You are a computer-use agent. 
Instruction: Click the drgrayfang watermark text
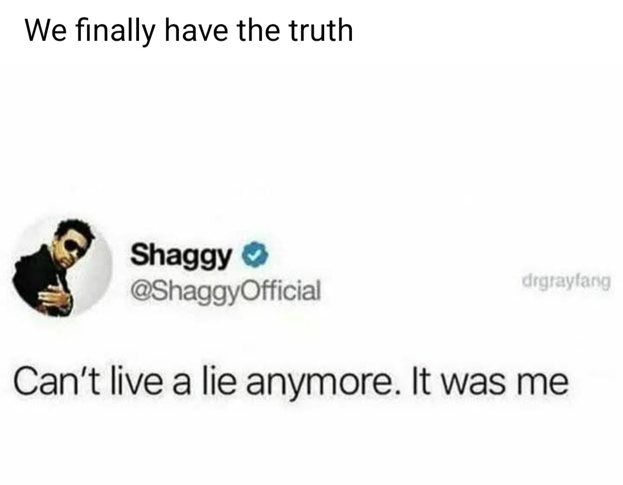point(566,281)
